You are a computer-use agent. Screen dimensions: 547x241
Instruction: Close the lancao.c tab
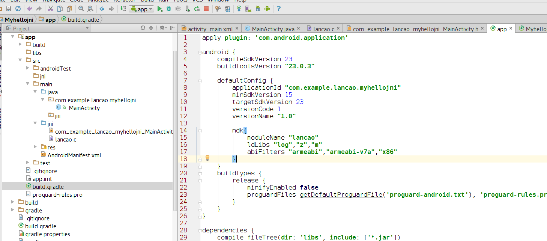tap(338, 29)
